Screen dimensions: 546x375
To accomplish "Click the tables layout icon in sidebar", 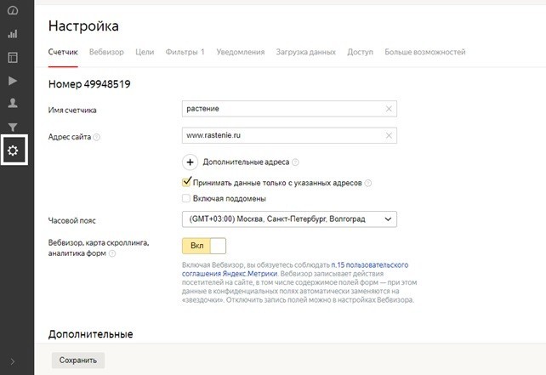I will point(13,58).
